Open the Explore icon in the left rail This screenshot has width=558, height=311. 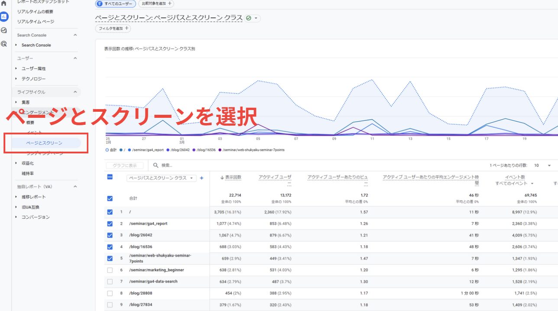click(4, 30)
